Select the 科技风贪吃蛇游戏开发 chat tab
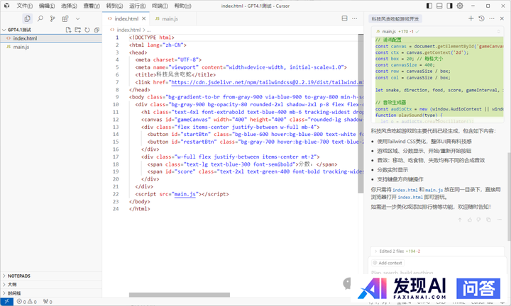 (395, 19)
